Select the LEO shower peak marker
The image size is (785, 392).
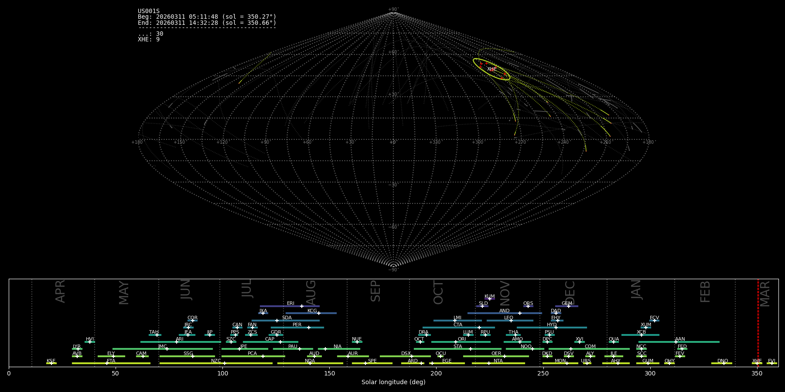(x=511, y=321)
